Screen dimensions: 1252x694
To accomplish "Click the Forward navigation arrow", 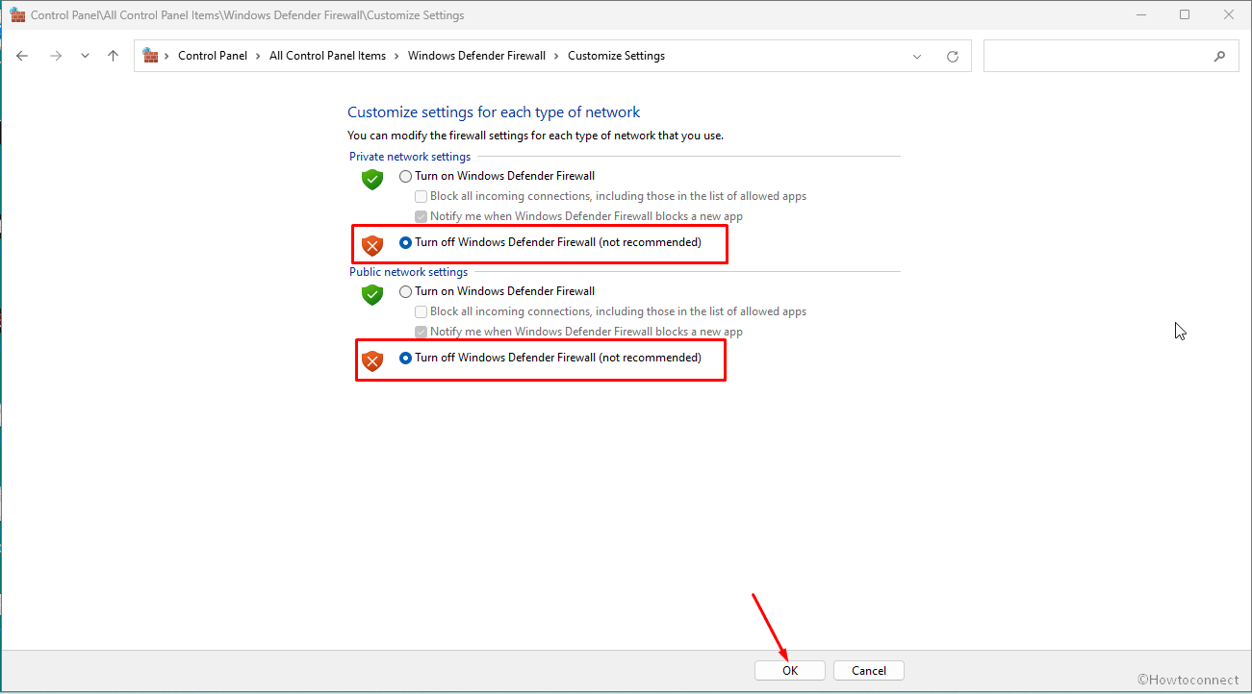I will pyautogui.click(x=55, y=56).
